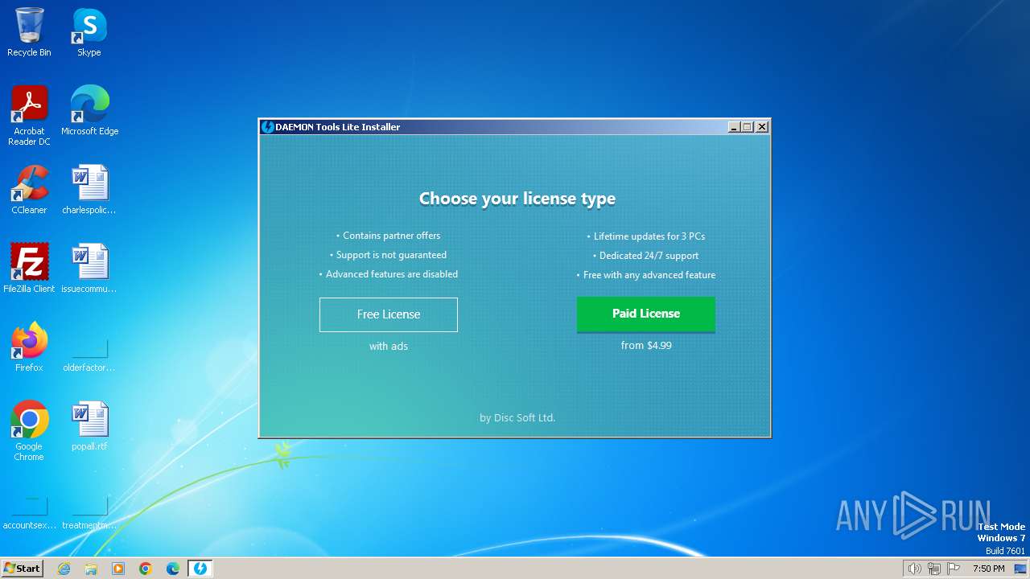Open Acrobat Reader DC desktop shortcut
The height and width of the screenshot is (579, 1030).
click(29, 116)
